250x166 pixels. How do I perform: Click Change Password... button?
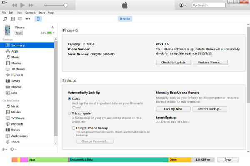click(95, 141)
